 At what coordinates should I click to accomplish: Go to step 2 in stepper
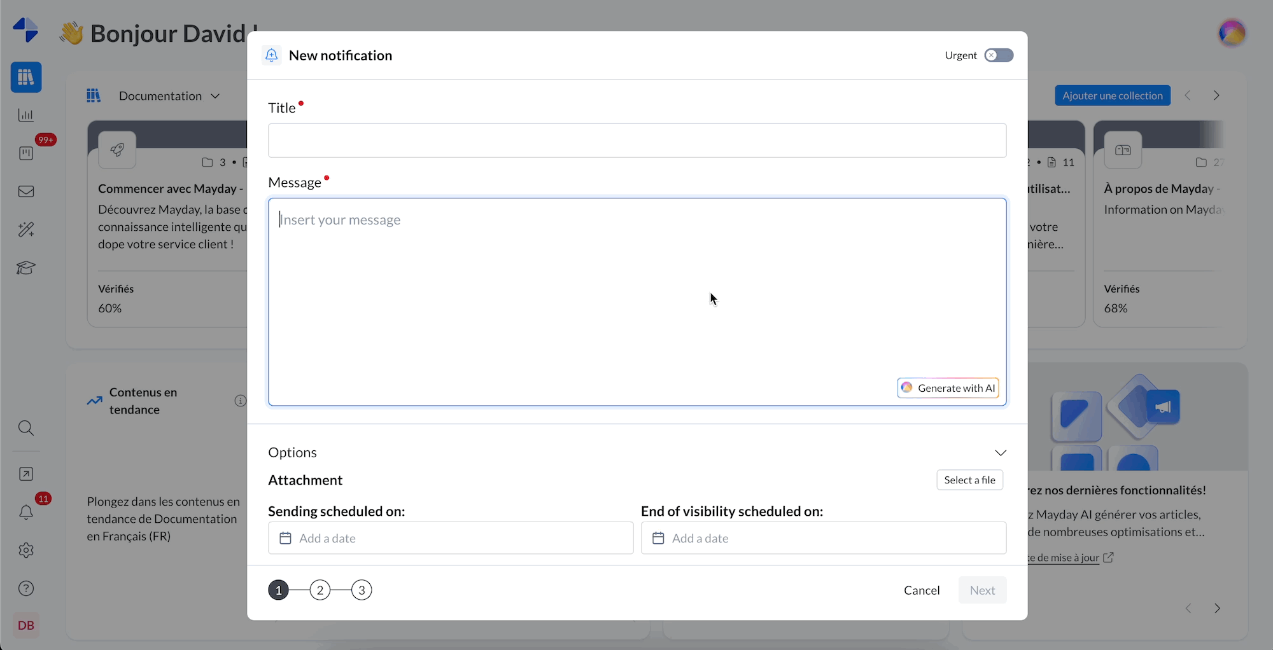pos(320,590)
